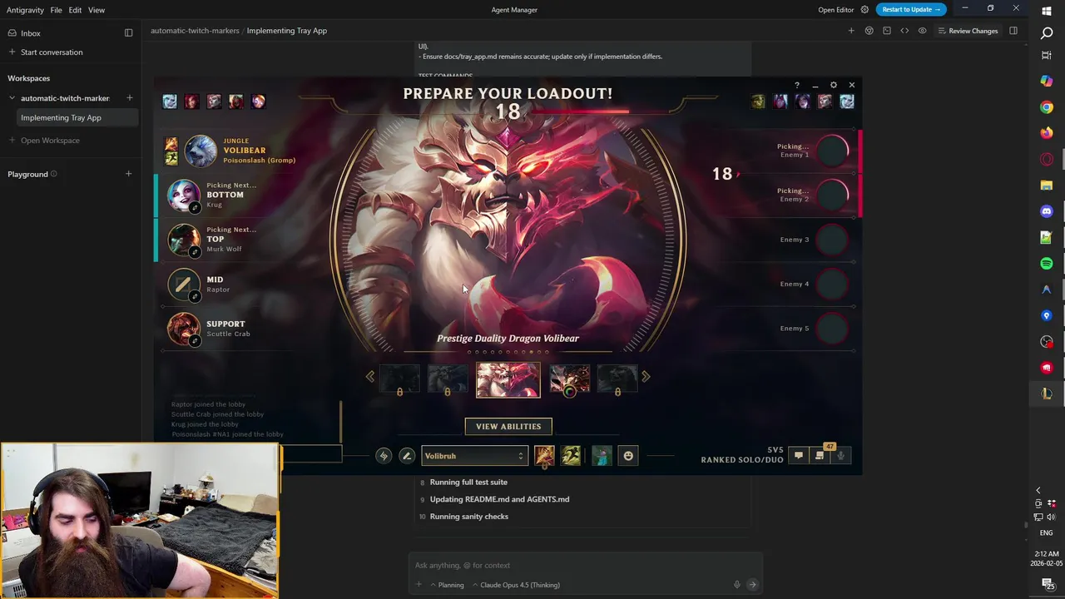
Task: Open quick rune recommendations icon
Action: point(384,456)
